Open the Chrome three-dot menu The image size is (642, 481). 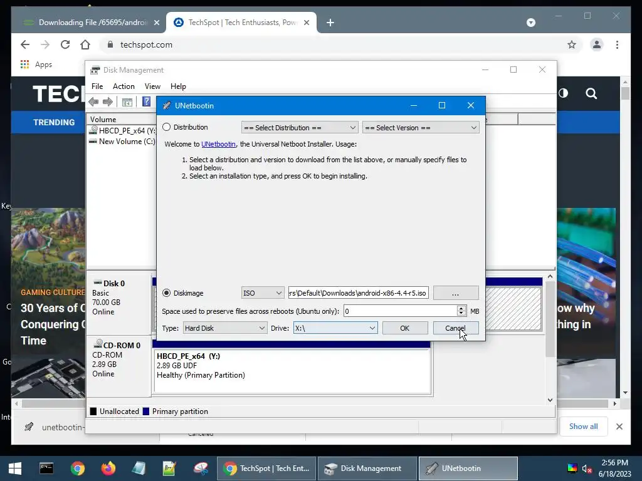(x=617, y=44)
